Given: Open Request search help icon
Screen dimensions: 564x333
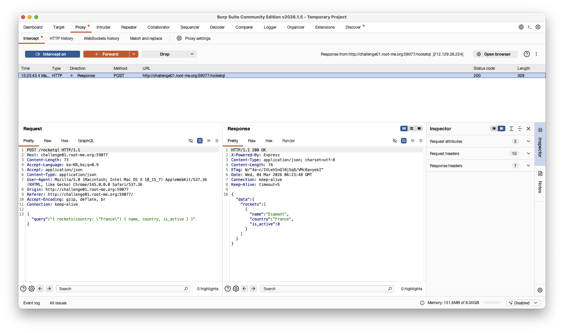Looking at the screenshot, I should (x=23, y=289).
